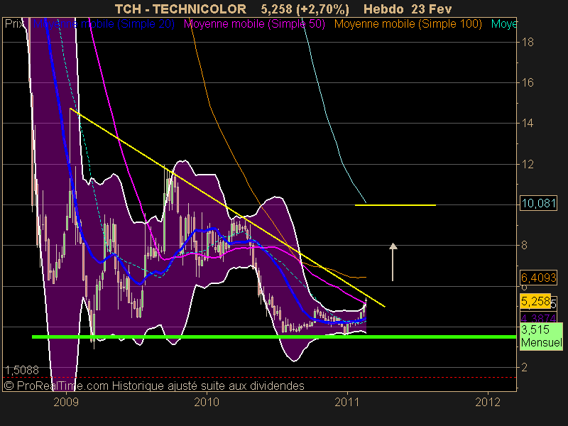Viewport: 568px width, 426px height.
Task: Click the 18 price axis label
Action: pos(528,43)
